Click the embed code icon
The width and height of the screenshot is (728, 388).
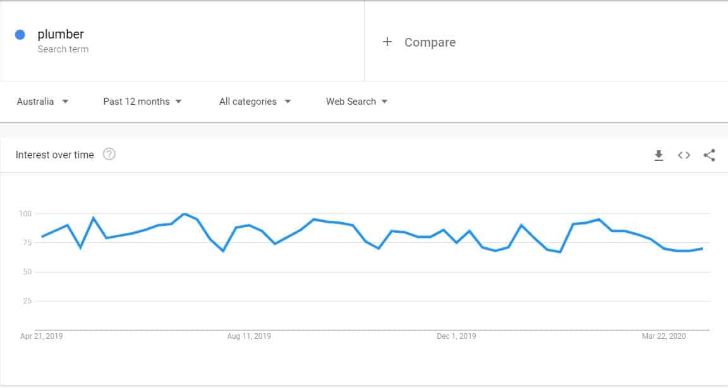coord(684,155)
